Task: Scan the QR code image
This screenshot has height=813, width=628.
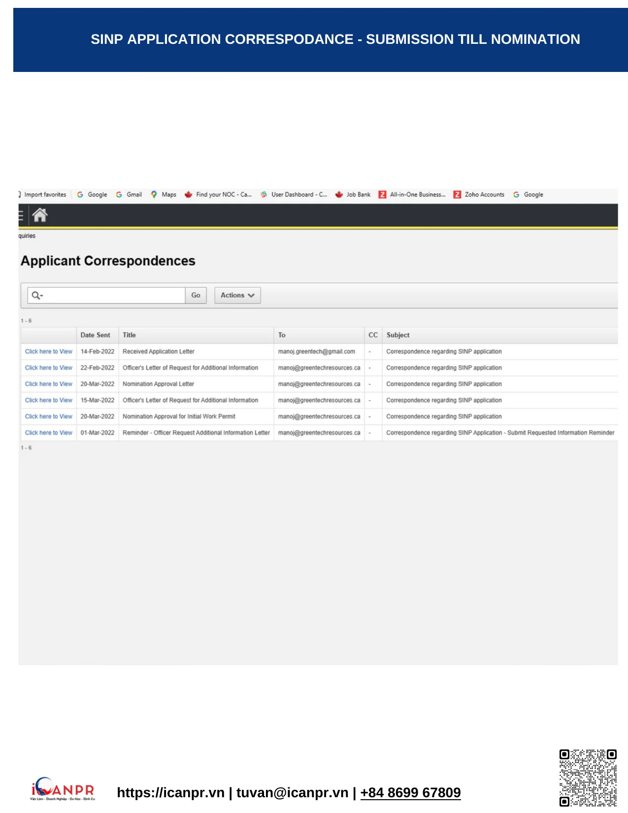Action: [588, 778]
